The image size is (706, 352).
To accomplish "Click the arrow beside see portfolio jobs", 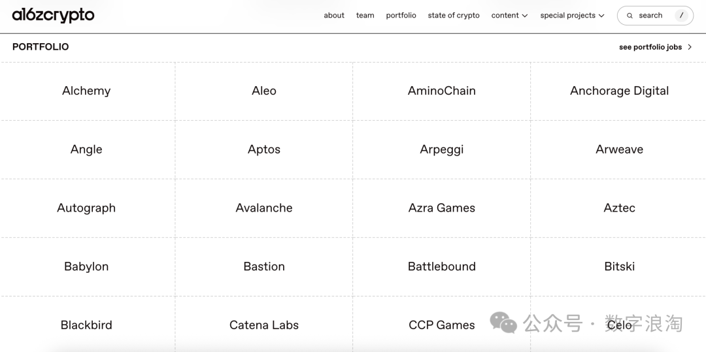I will coord(690,47).
